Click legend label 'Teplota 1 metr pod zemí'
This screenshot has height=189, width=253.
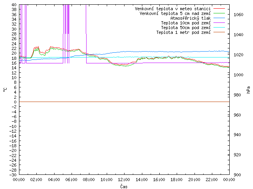tap(183, 32)
